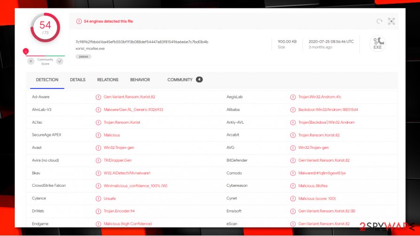Open the COMMUNITY tab
The image size is (420, 236).
(180, 80)
